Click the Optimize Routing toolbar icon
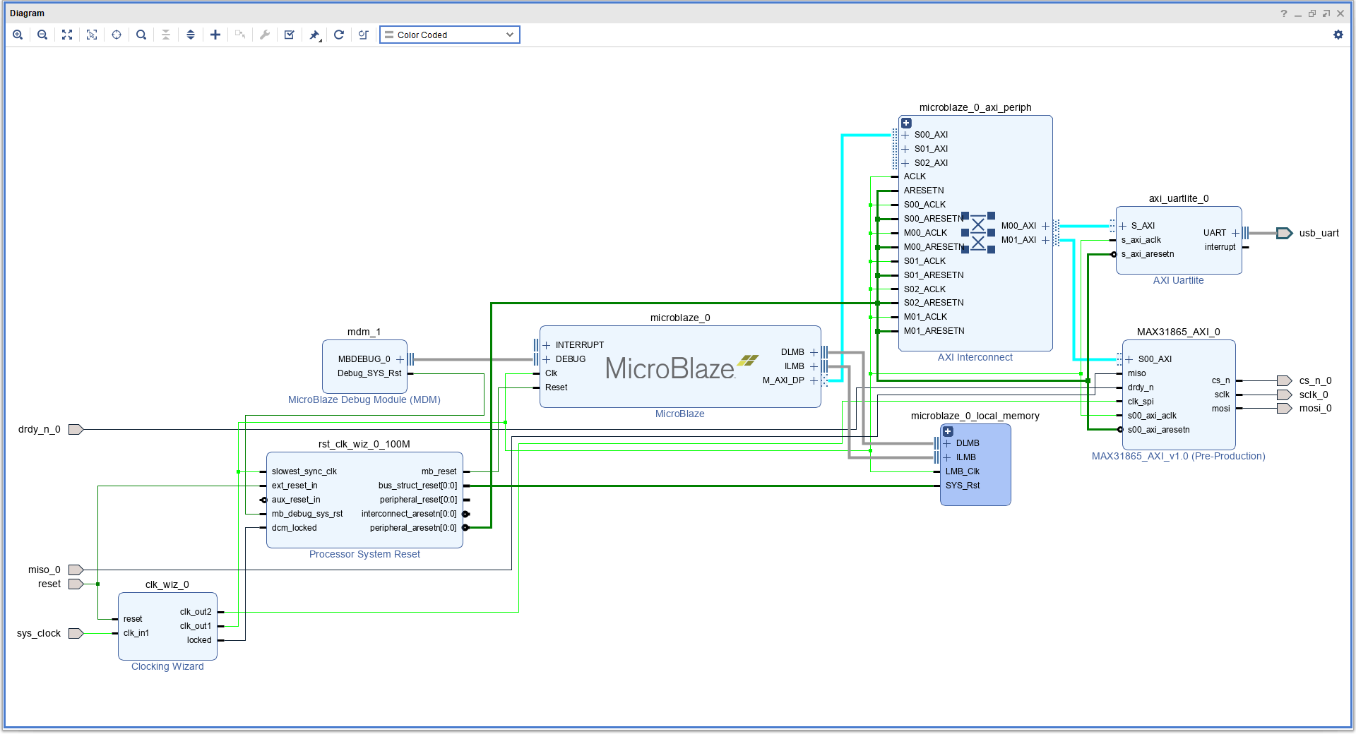The image size is (1356, 734). tap(364, 35)
